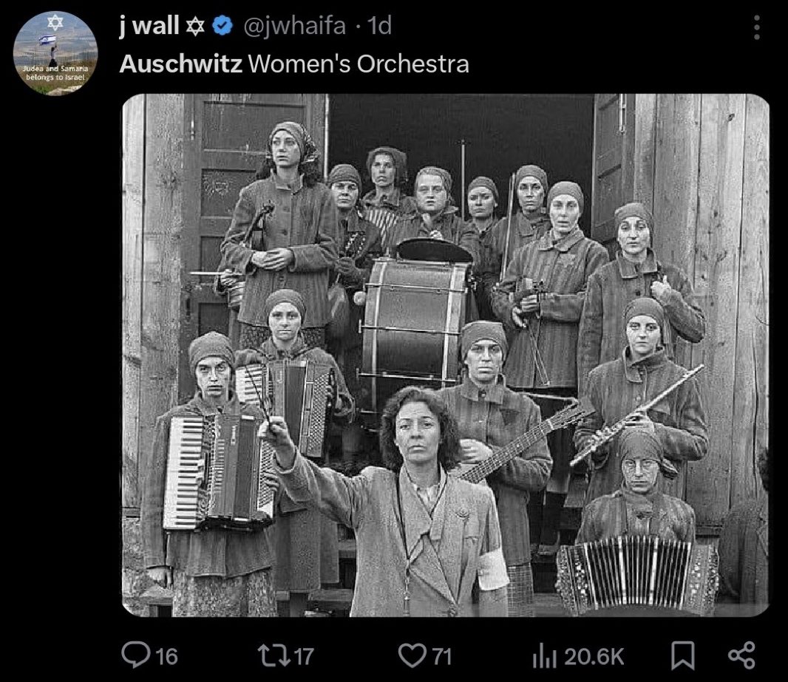
Task: Click the blue verified badge
Action: click(222, 26)
